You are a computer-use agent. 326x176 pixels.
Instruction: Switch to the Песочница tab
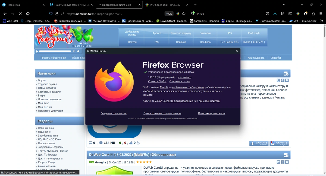(x=24, y=5)
